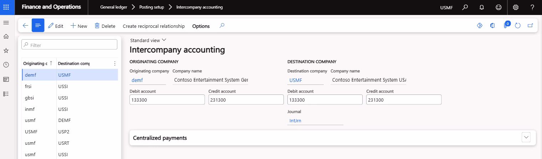Image resolution: width=542 pixels, height=159 pixels.
Task: Open the Help question mark
Action: pos(532,7)
